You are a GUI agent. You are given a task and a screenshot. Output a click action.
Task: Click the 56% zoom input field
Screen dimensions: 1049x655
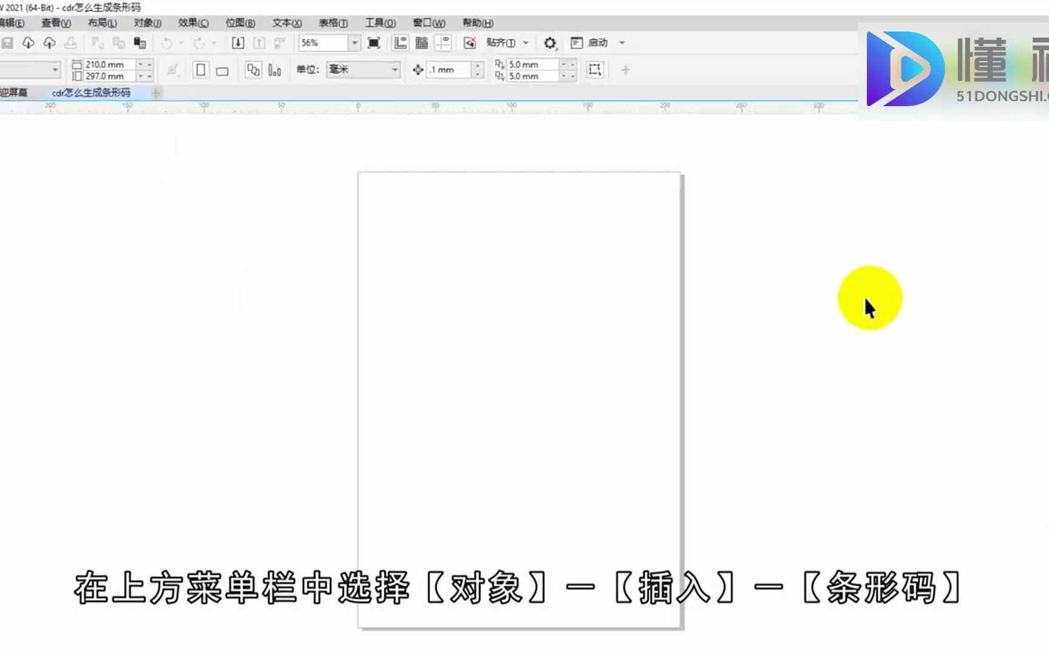pos(324,43)
